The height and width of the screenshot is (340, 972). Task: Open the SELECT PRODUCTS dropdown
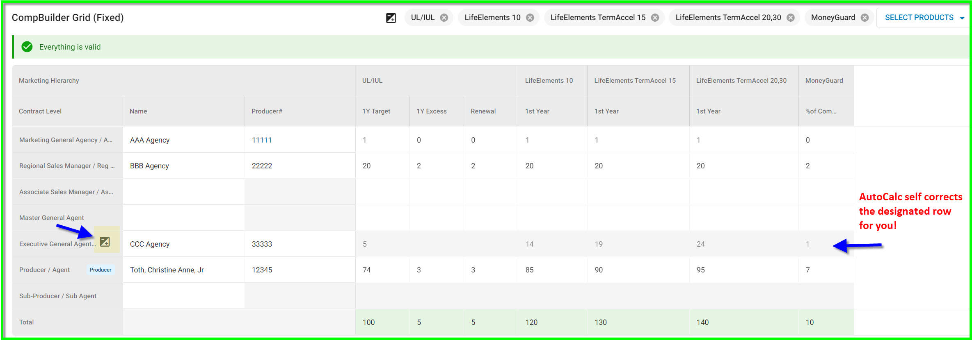923,18
